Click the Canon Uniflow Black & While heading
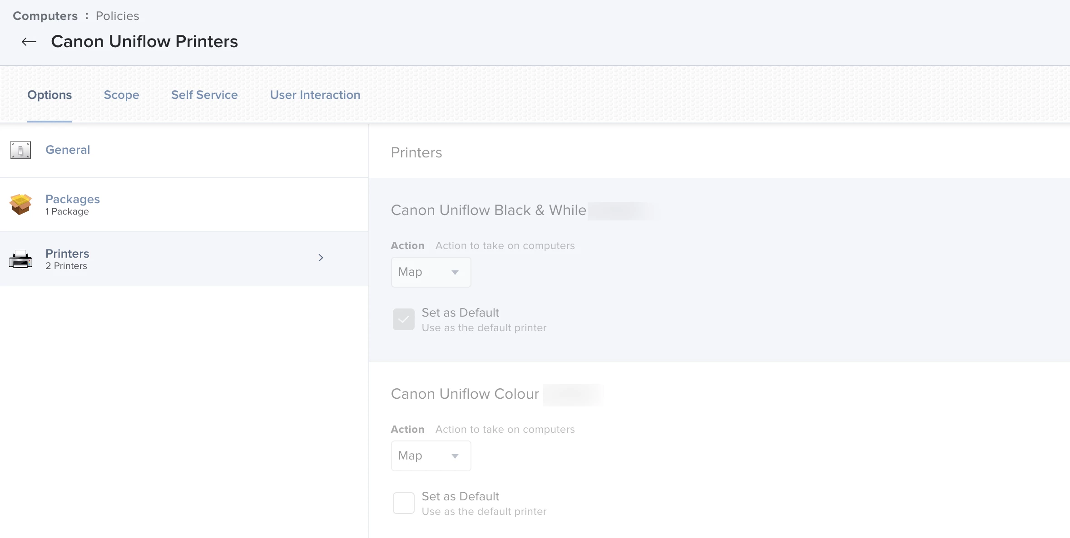This screenshot has height=538, width=1070. point(489,210)
